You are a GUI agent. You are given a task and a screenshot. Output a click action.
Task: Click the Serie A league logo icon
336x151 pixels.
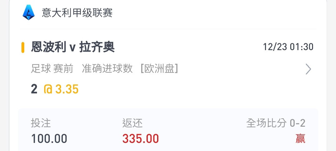point(29,12)
